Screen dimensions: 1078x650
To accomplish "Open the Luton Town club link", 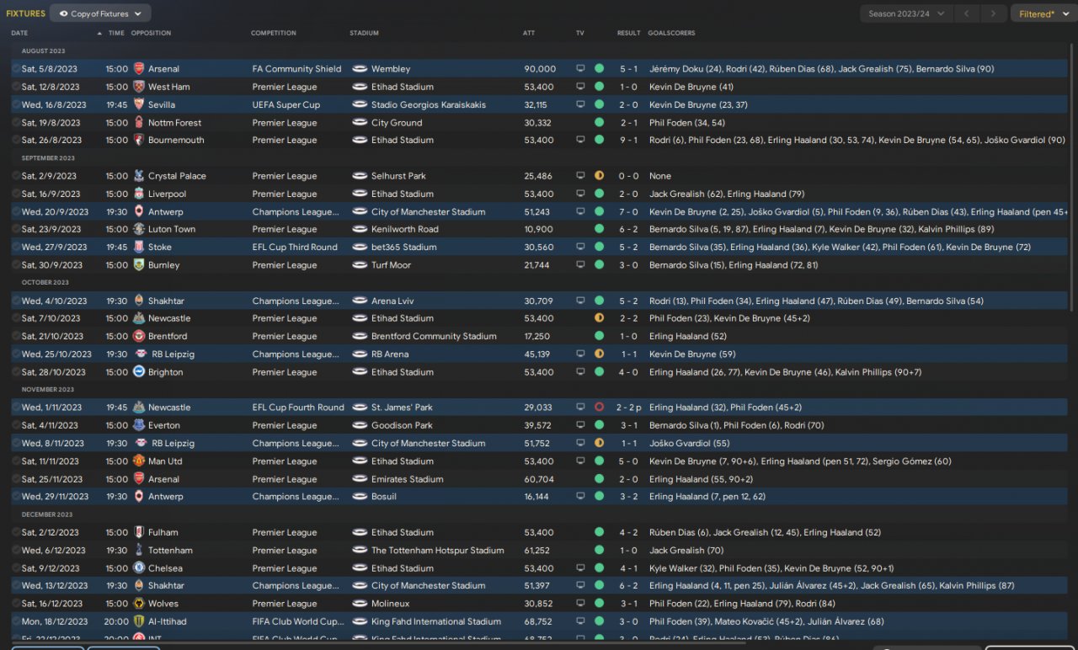I will click(x=172, y=229).
